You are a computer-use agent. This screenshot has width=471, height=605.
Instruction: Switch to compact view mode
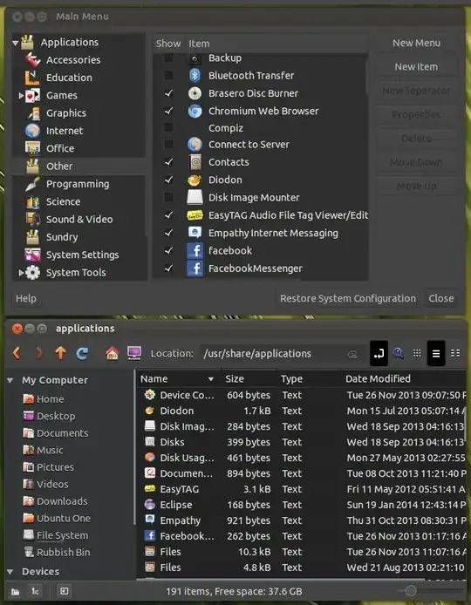coord(455,353)
